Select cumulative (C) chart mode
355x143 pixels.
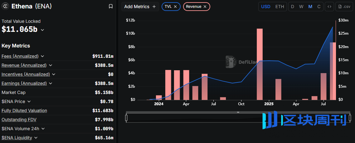coord(319,7)
